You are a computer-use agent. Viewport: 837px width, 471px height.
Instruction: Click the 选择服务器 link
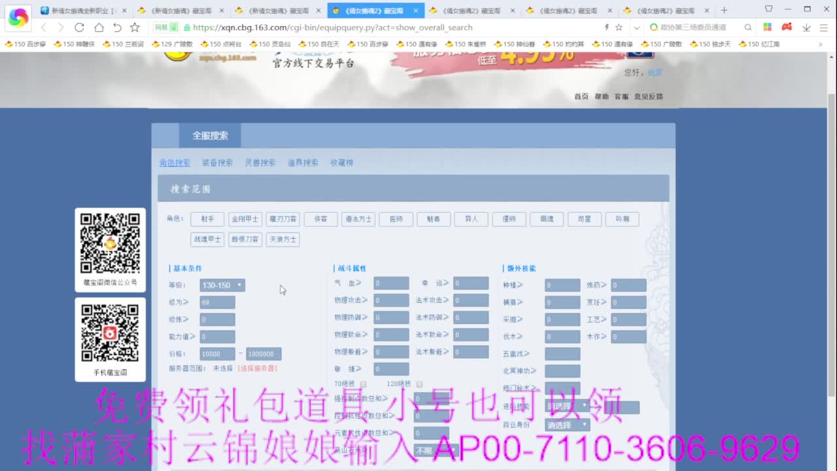coord(257,368)
